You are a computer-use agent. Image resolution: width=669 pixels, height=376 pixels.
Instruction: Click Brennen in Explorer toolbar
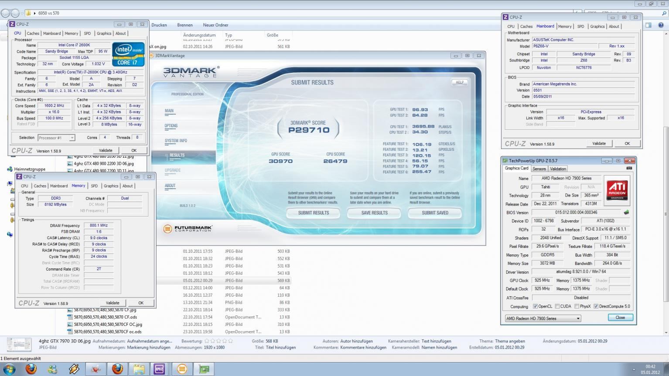coord(185,25)
